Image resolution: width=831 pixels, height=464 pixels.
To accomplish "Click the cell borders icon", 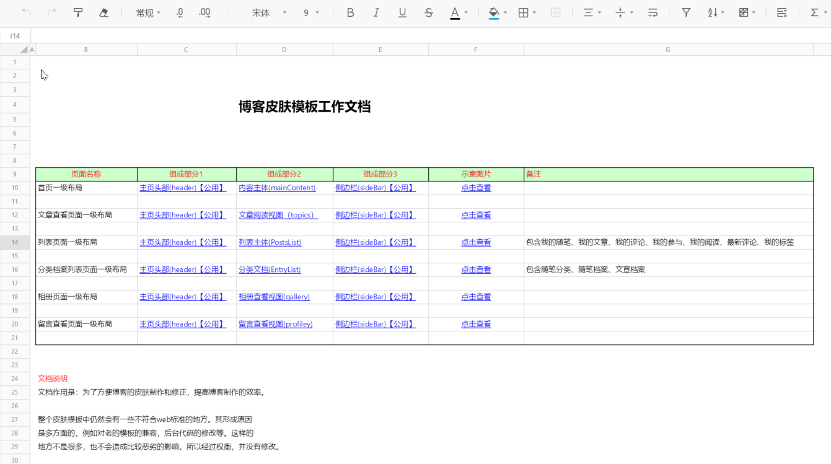I will tap(524, 12).
